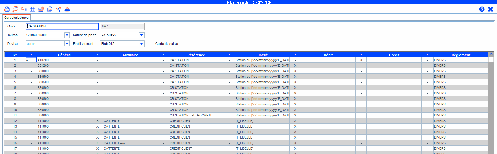Screen dimensions: 497x154
Task: Expand the Journal dropdown arrow
Action: click(x=67, y=35)
